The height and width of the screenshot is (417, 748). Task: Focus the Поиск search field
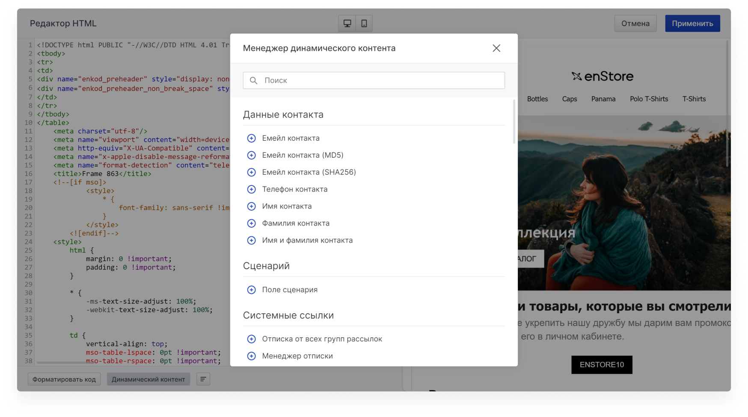pos(374,80)
